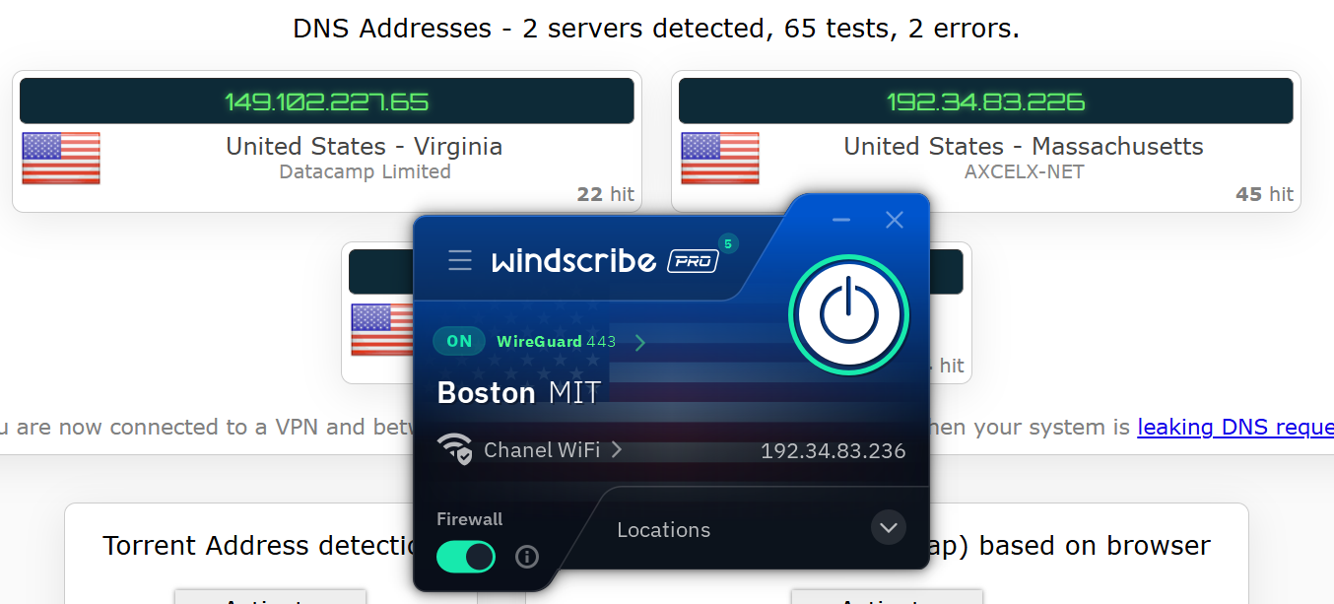Expand the Locations list with the down chevron

[x=888, y=527]
